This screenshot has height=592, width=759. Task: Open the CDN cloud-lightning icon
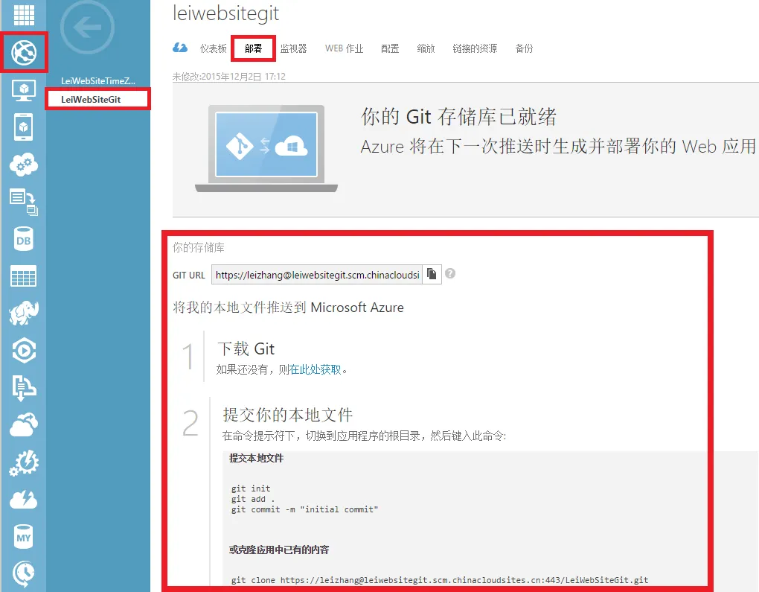click(24, 500)
